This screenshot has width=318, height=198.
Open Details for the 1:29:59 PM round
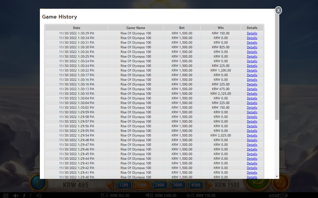coord(252,112)
